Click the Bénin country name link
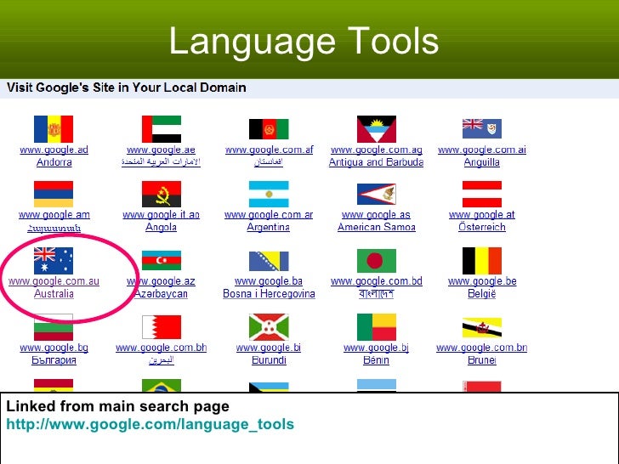Image resolution: width=619 pixels, height=464 pixels. [376, 359]
